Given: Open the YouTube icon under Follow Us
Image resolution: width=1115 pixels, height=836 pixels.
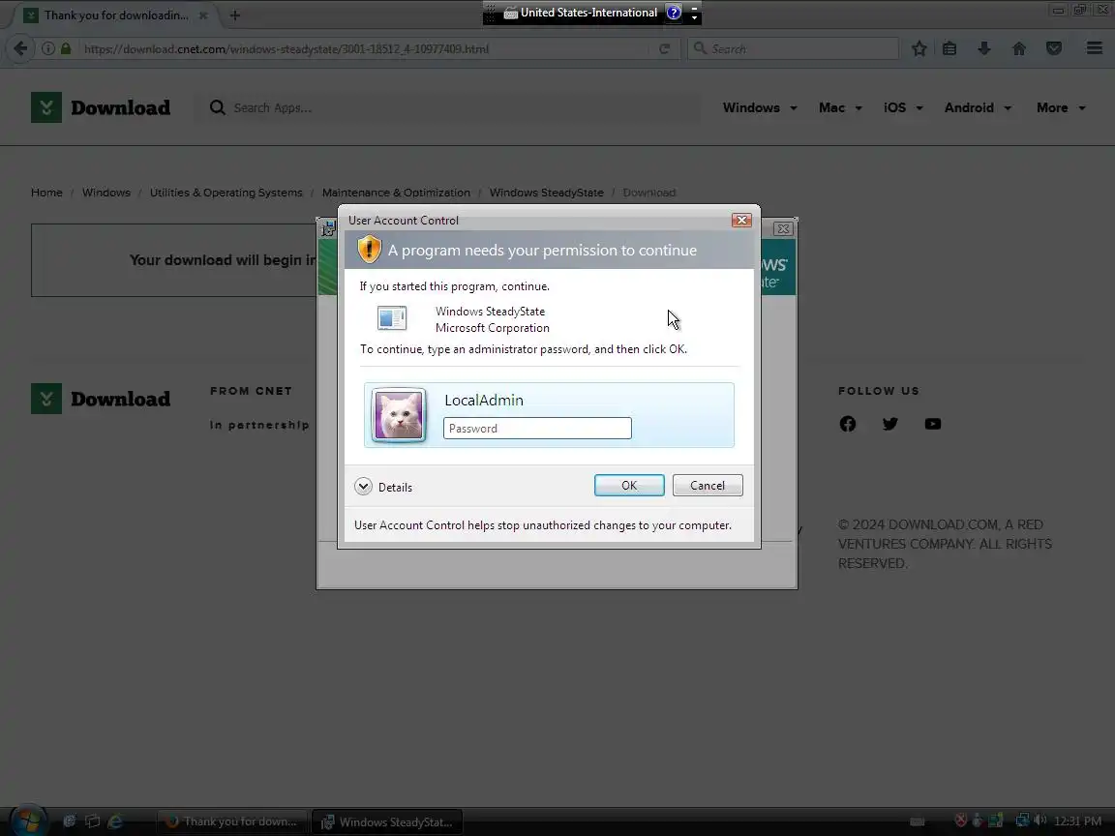Looking at the screenshot, I should (933, 424).
